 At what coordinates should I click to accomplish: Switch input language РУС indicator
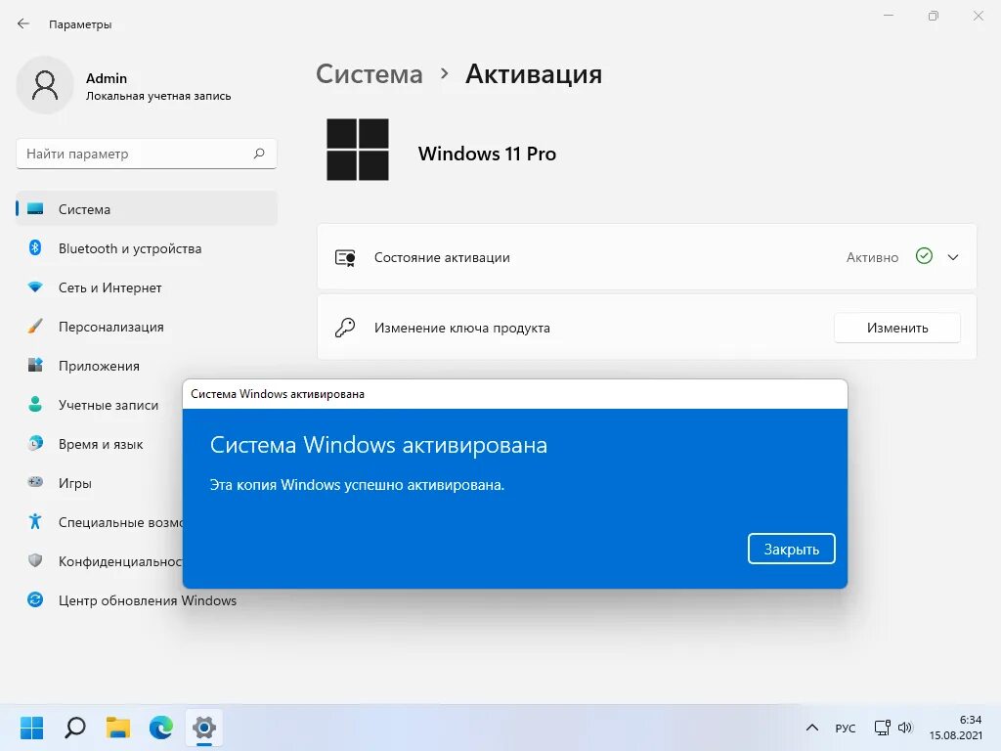[x=846, y=728]
